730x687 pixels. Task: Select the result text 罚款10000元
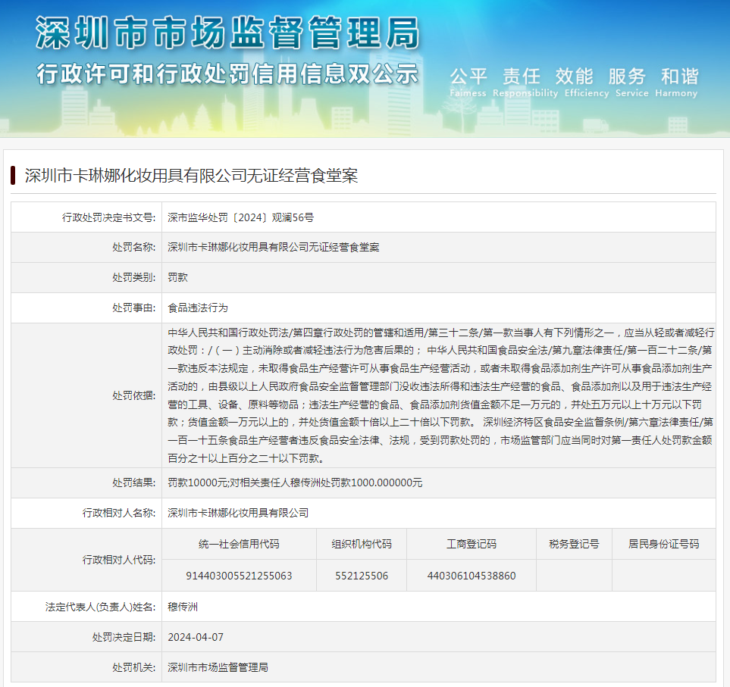(197, 482)
